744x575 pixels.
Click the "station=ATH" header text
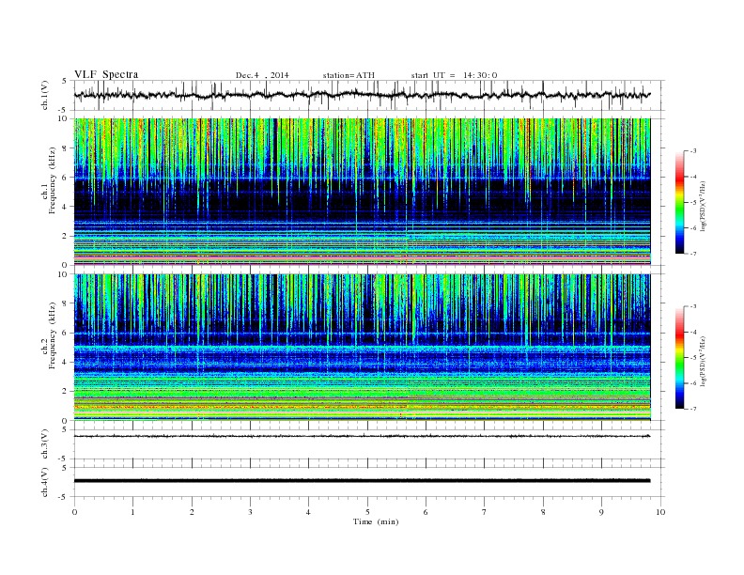coord(349,75)
